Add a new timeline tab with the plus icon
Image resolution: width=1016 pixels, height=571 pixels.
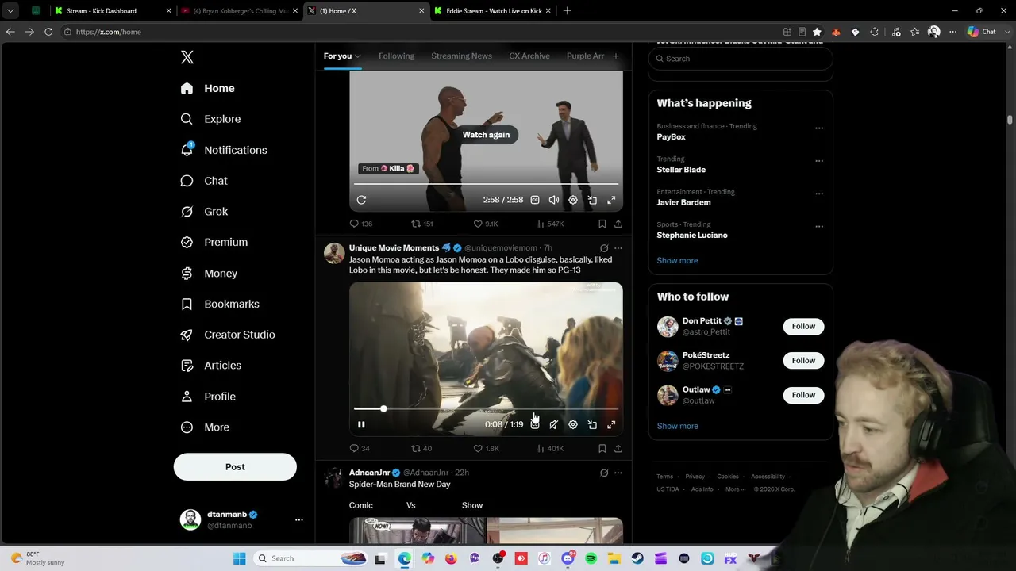click(x=616, y=56)
